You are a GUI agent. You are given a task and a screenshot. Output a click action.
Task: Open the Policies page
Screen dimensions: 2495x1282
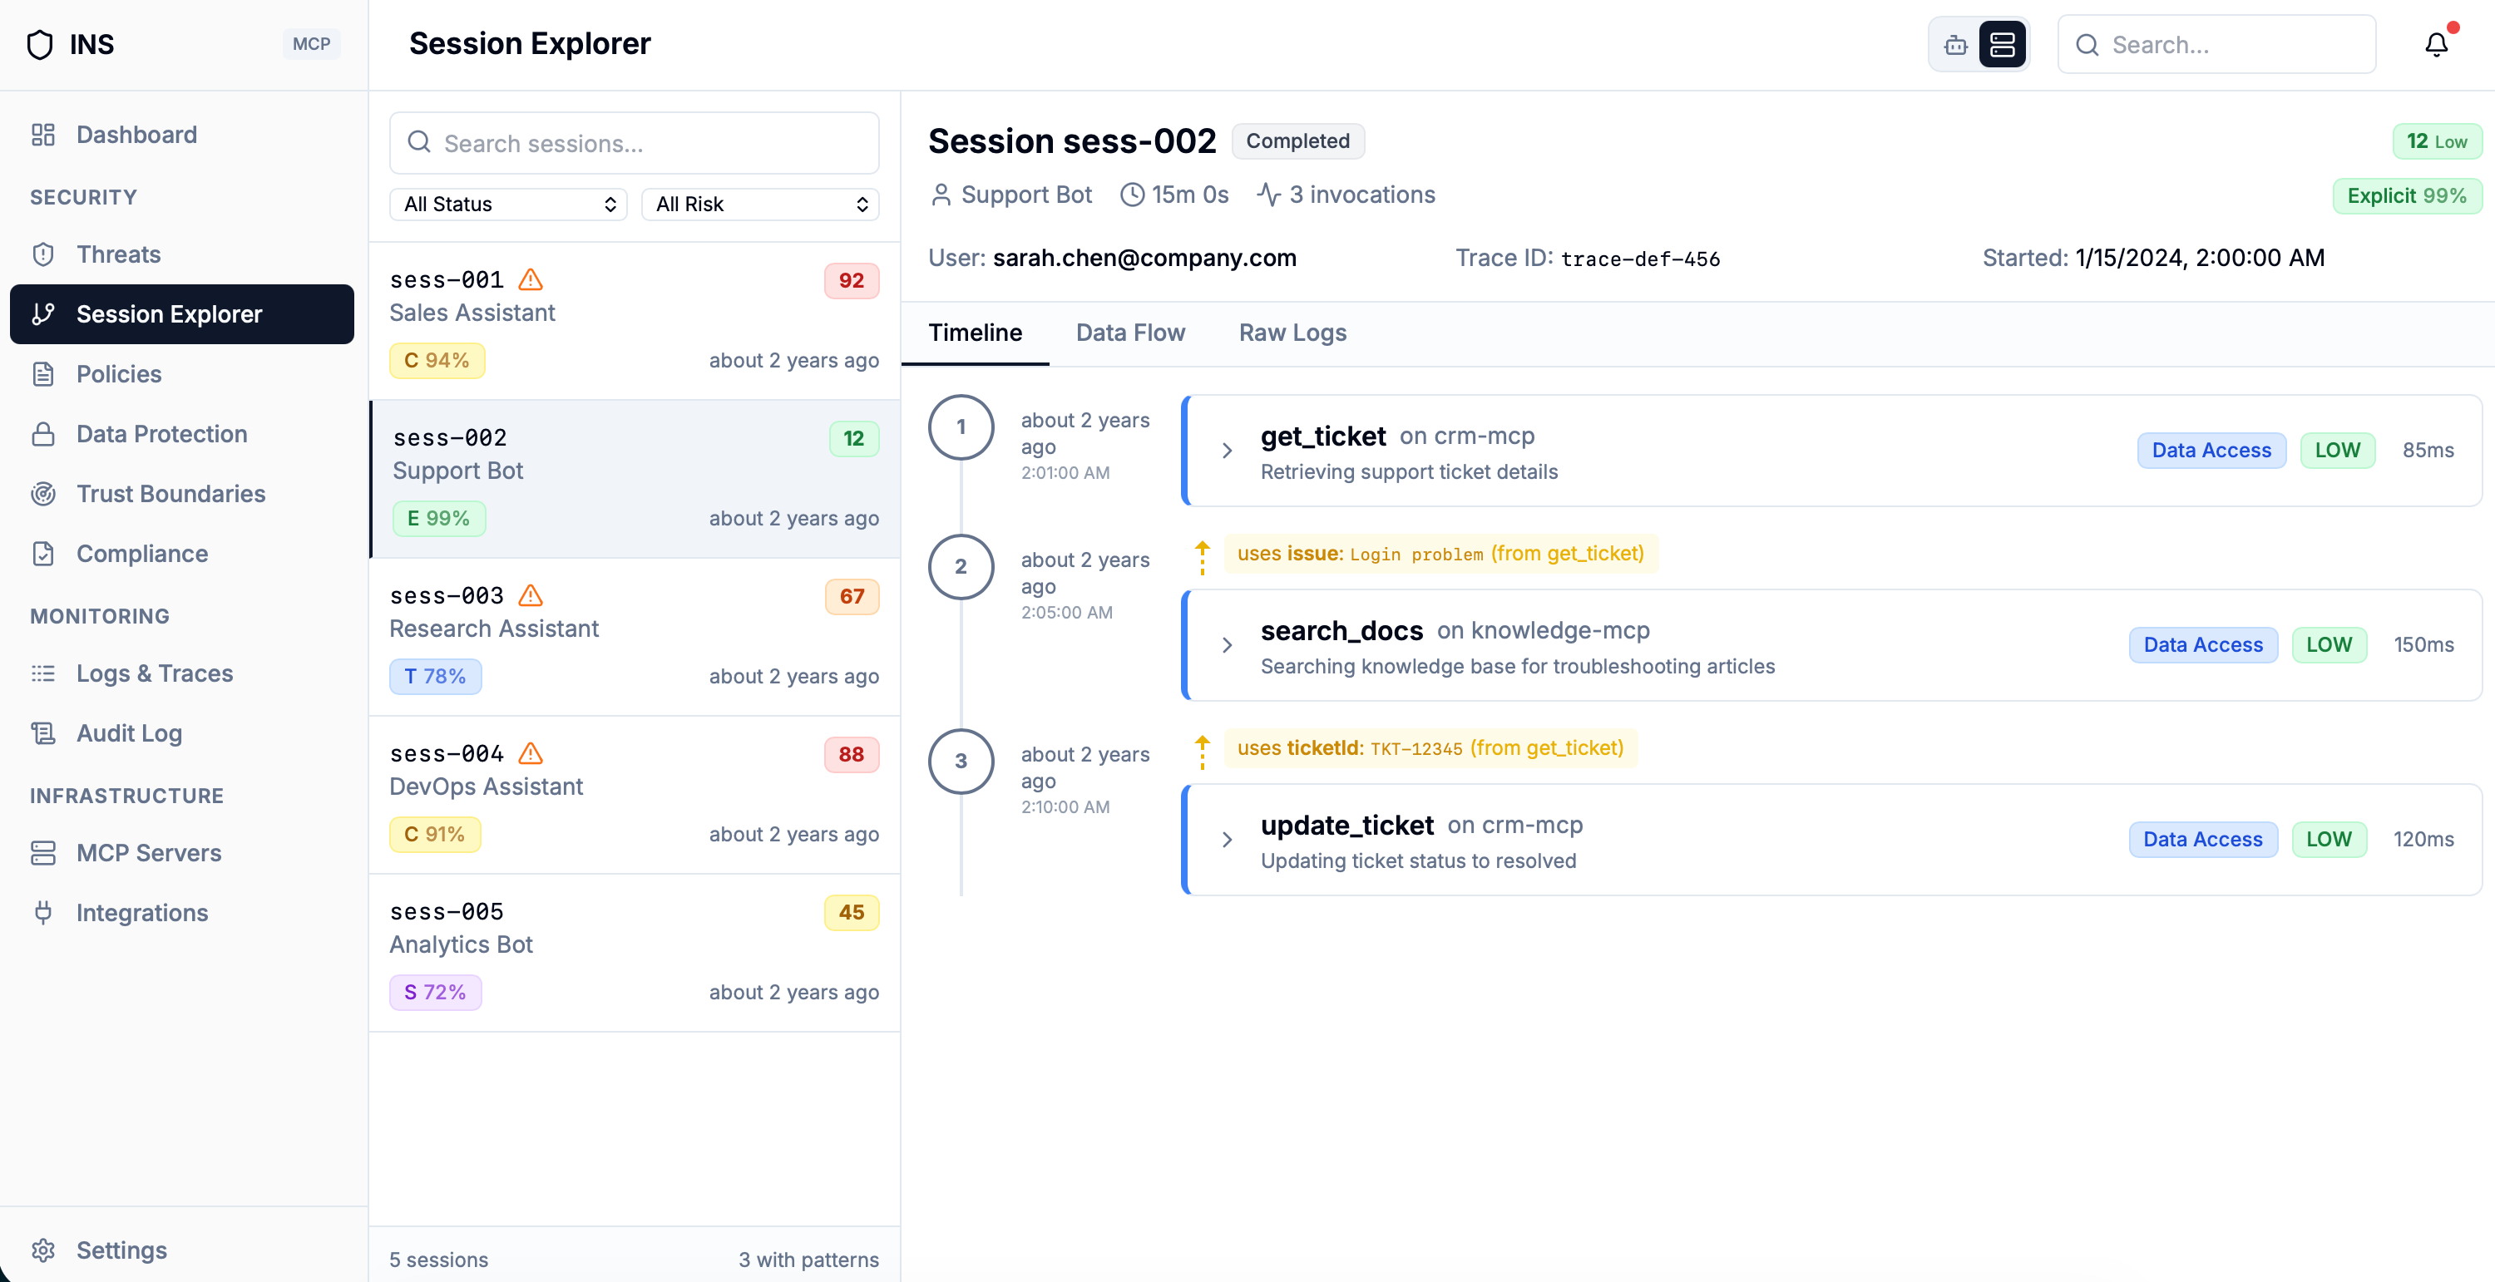(182, 374)
